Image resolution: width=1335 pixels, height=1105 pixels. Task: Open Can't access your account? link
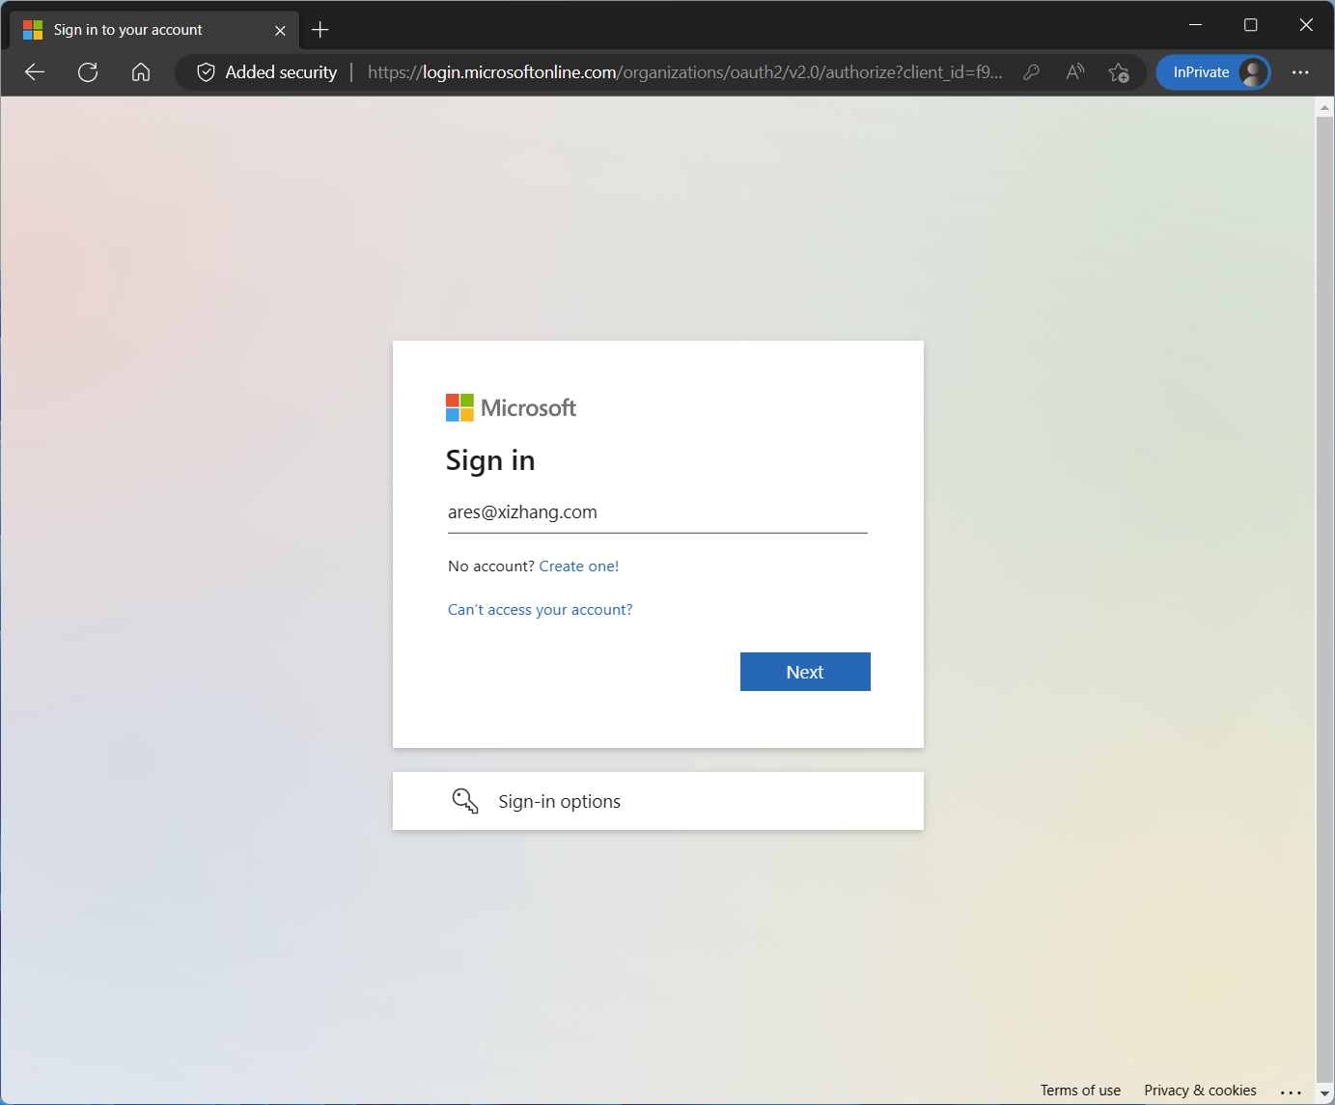(540, 610)
